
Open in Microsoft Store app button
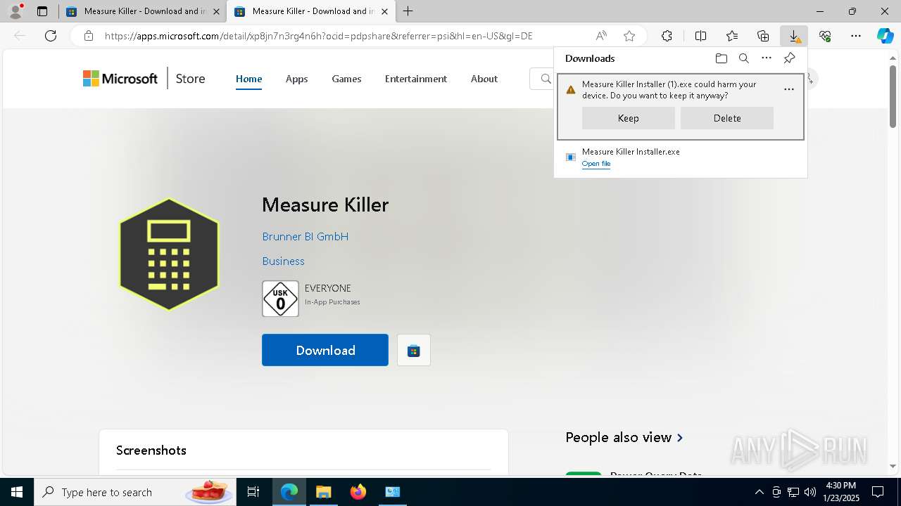pos(414,350)
